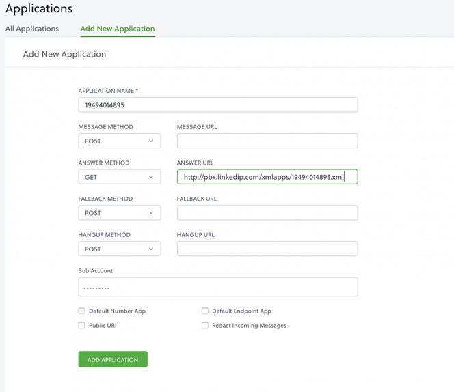Enable the Default Number App checkbox
Screen dimensions: 454x392
pos(81,311)
